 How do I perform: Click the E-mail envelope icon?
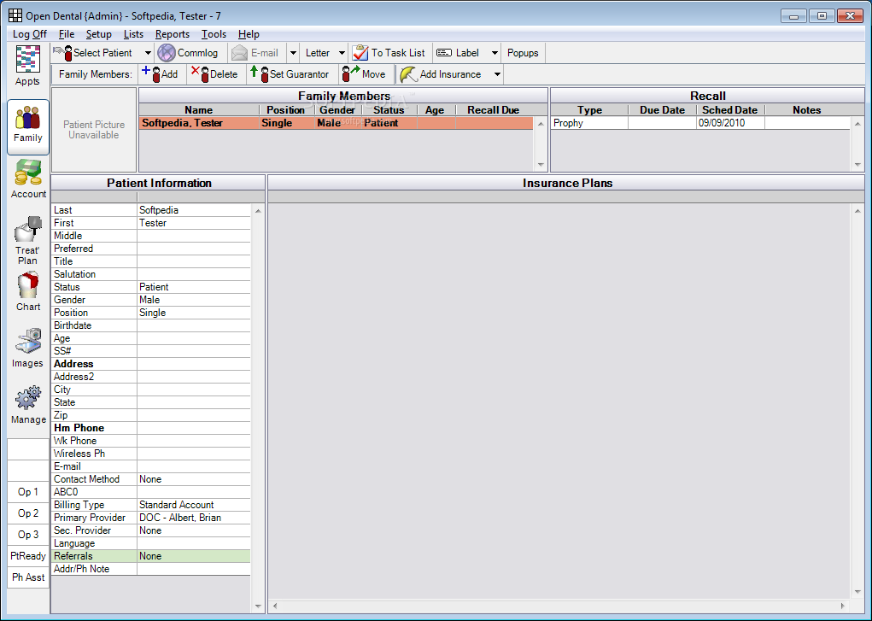240,53
